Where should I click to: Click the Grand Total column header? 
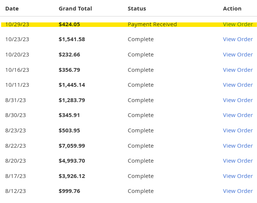(75, 9)
